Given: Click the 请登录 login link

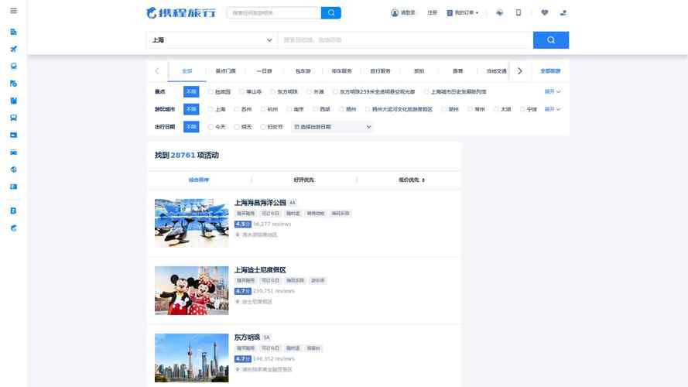Looking at the screenshot, I should coord(408,12).
